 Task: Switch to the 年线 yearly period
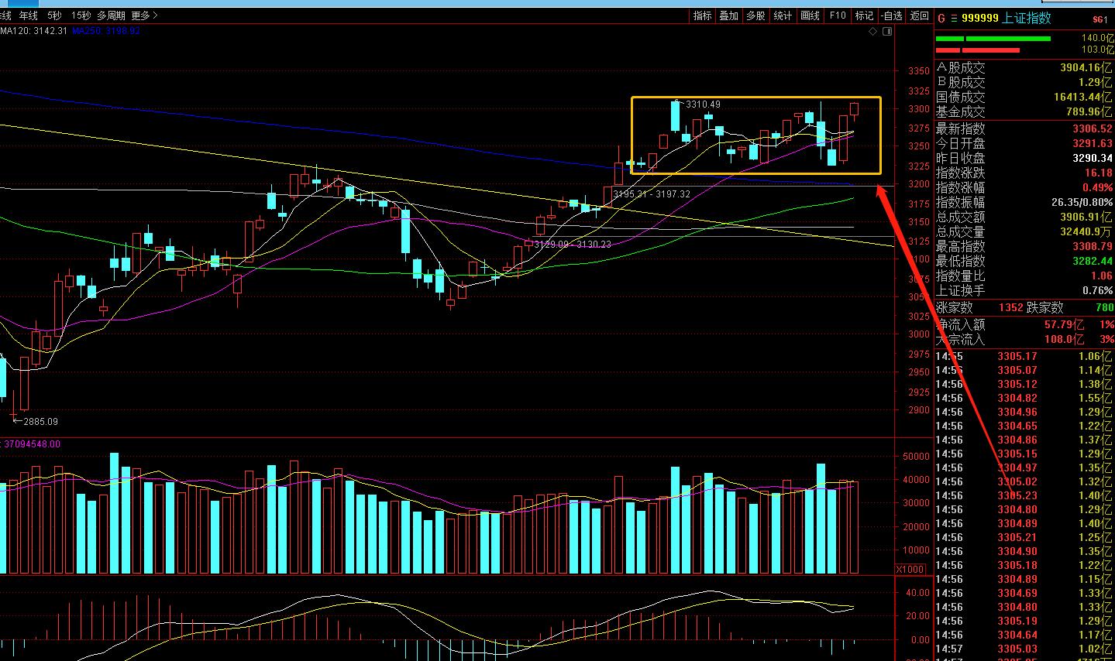point(28,15)
